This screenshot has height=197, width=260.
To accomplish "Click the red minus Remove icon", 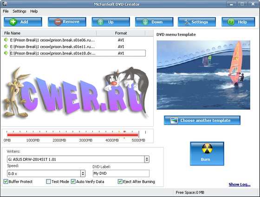I will (58, 22).
